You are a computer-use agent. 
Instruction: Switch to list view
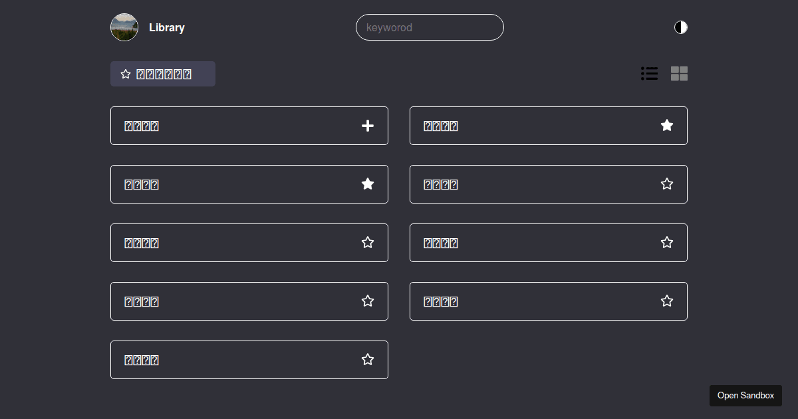649,73
